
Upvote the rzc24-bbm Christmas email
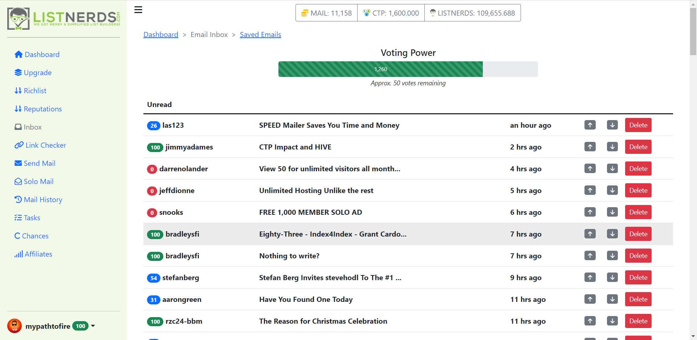point(590,321)
